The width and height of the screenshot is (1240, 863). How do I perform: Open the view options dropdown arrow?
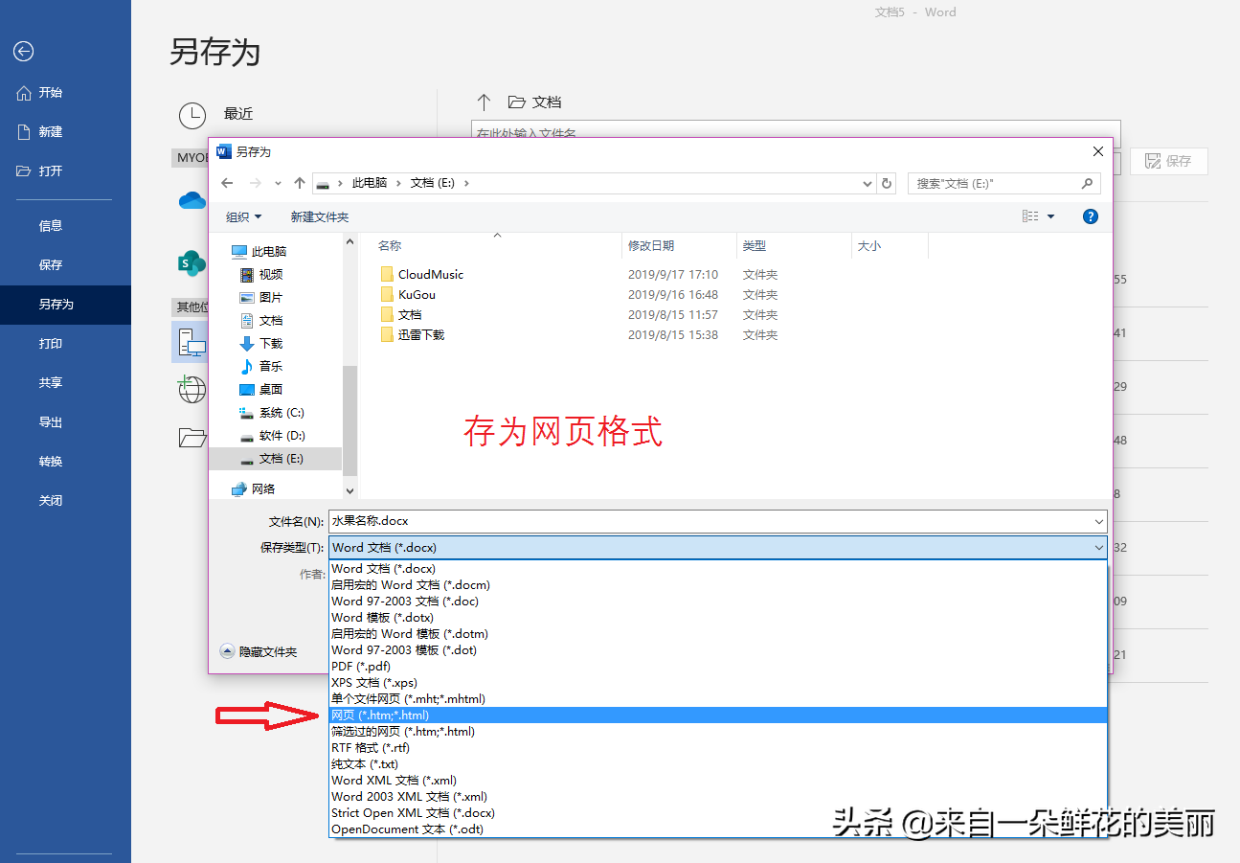click(1050, 216)
